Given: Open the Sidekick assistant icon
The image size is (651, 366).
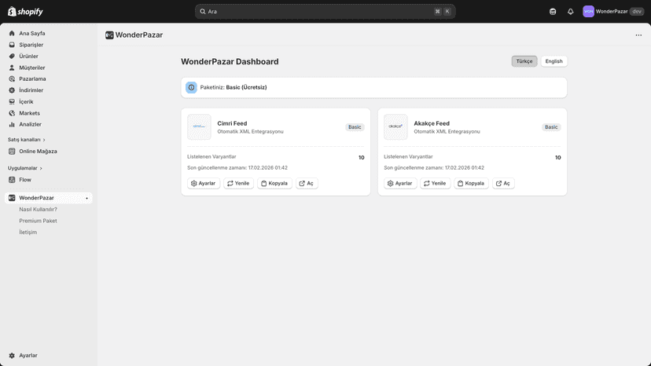Looking at the screenshot, I should coord(553,12).
